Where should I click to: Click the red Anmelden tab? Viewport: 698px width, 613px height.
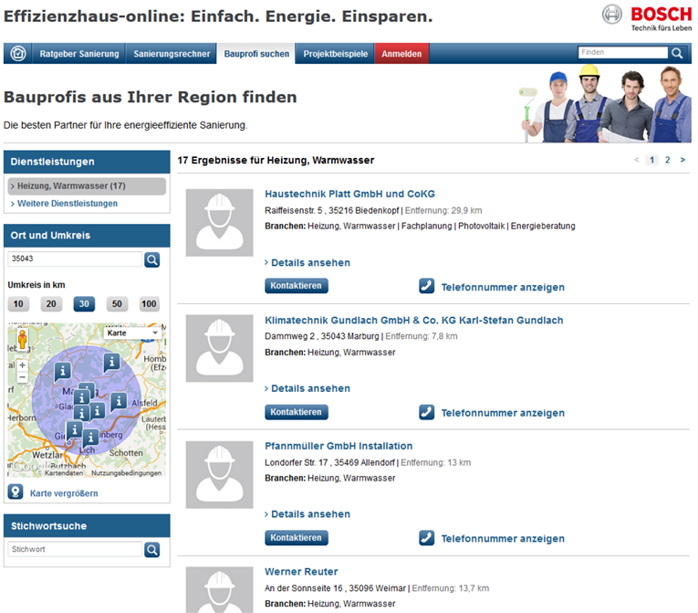[401, 54]
